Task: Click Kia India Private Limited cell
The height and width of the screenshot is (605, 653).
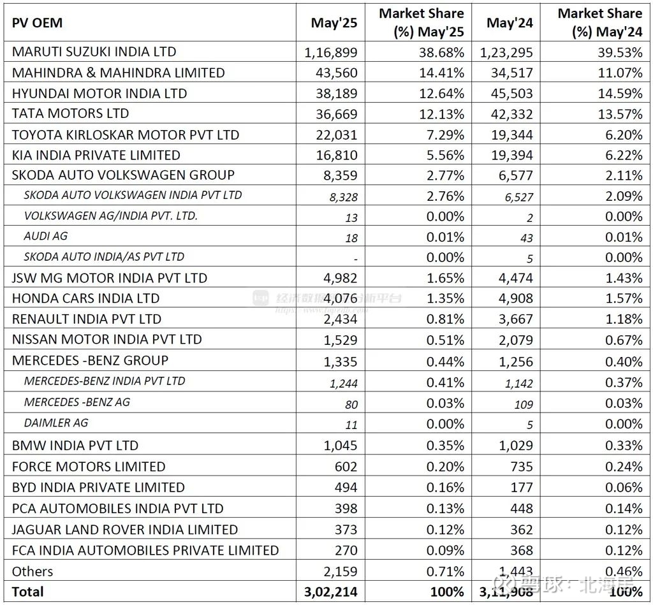Action: pos(96,155)
